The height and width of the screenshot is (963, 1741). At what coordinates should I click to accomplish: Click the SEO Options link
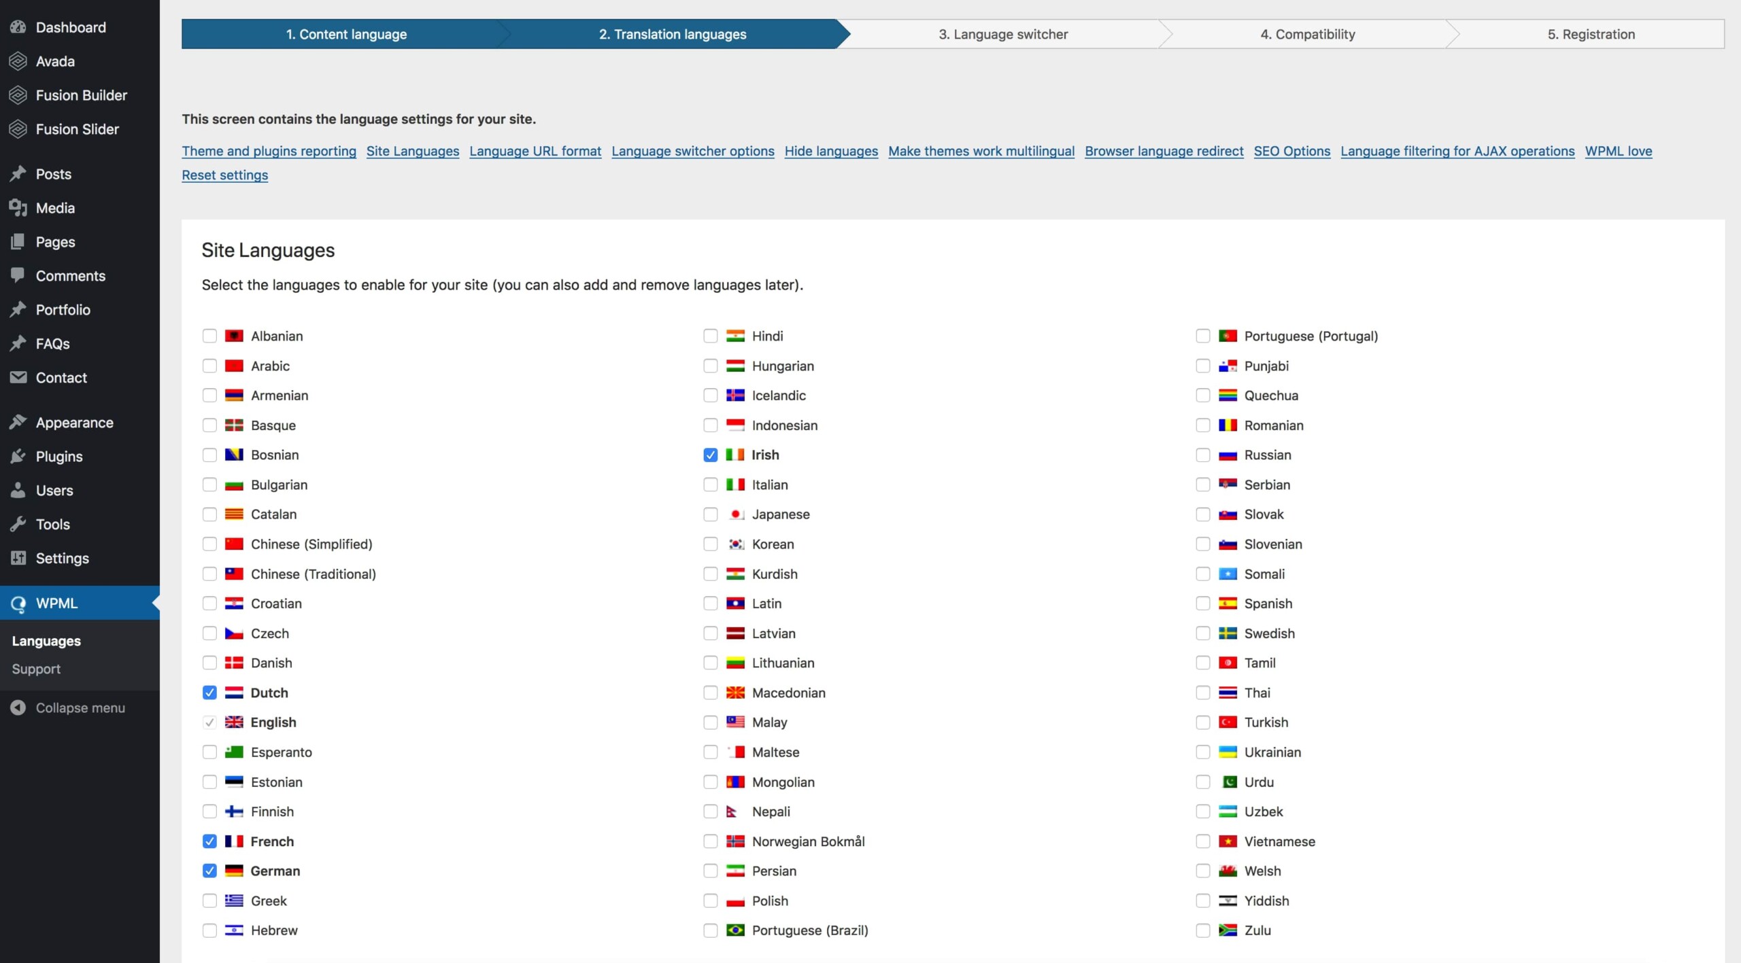pyautogui.click(x=1292, y=151)
